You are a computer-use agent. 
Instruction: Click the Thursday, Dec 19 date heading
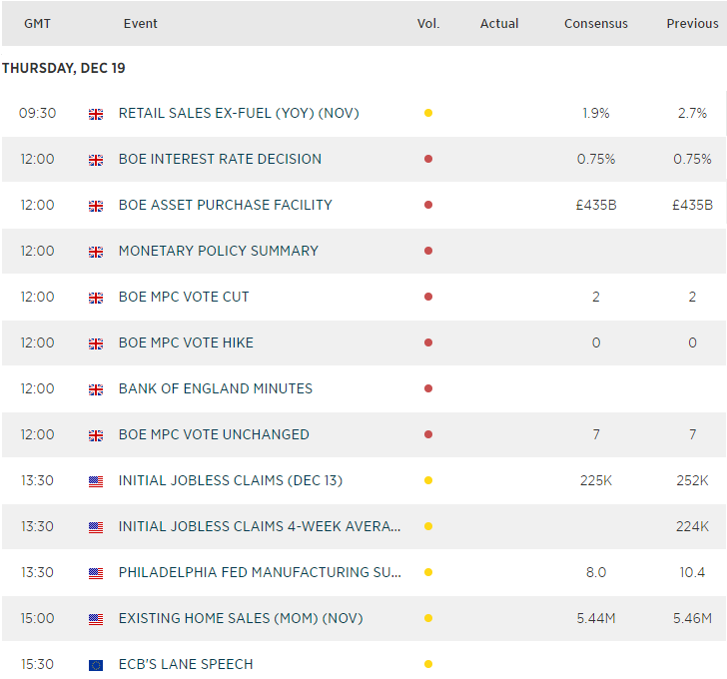click(64, 69)
